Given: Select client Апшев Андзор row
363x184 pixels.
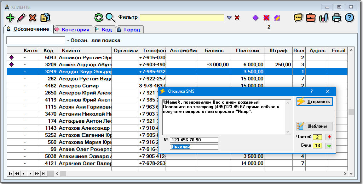Looking at the screenshot, I should (x=177, y=65).
